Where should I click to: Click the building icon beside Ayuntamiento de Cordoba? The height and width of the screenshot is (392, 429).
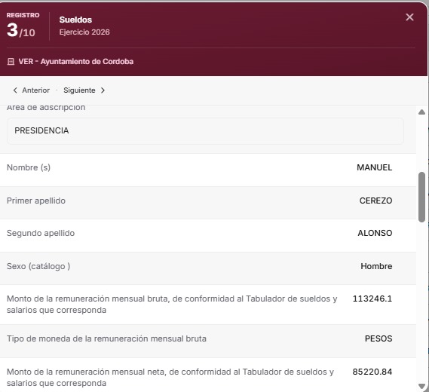pos(11,61)
